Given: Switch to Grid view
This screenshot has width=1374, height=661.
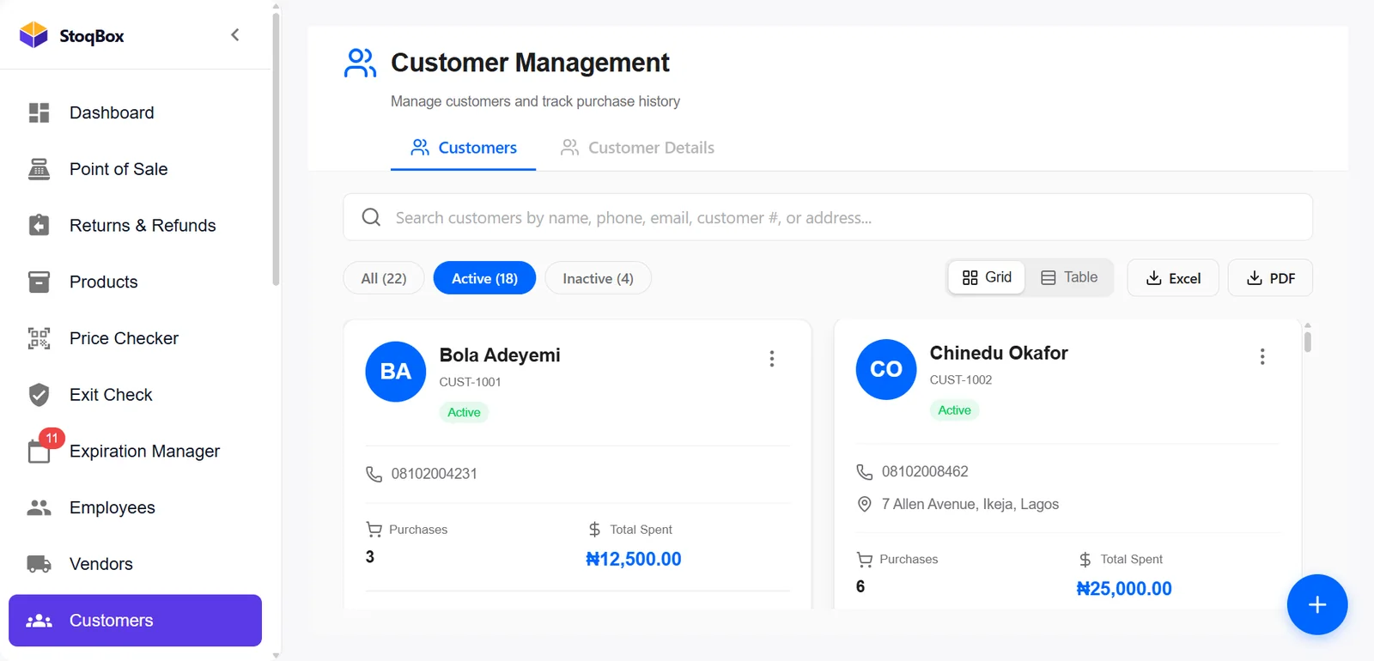Looking at the screenshot, I should click(987, 277).
